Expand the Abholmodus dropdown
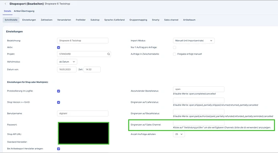 (67, 62)
